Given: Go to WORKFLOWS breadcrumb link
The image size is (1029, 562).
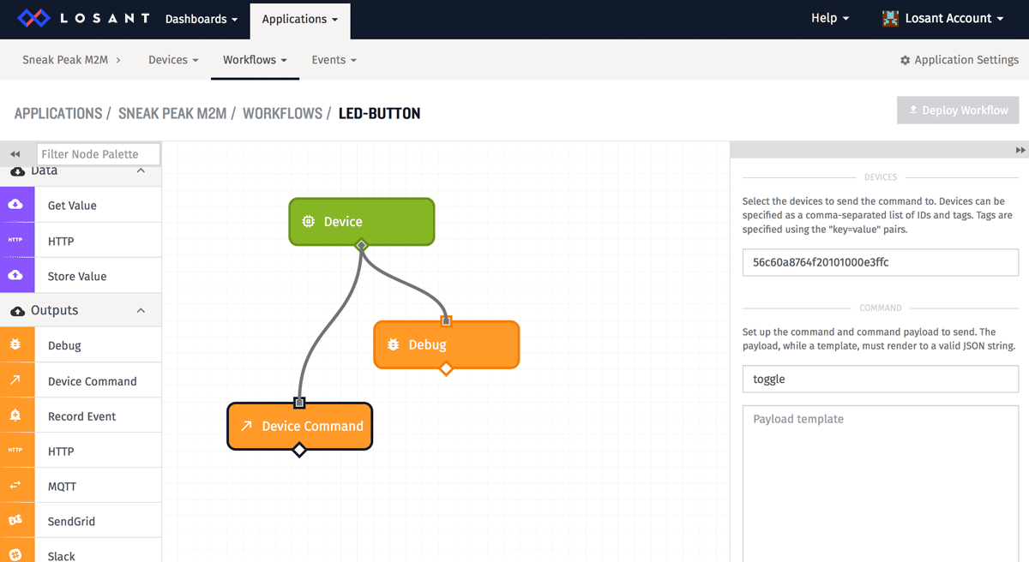Looking at the screenshot, I should pyautogui.click(x=282, y=113).
